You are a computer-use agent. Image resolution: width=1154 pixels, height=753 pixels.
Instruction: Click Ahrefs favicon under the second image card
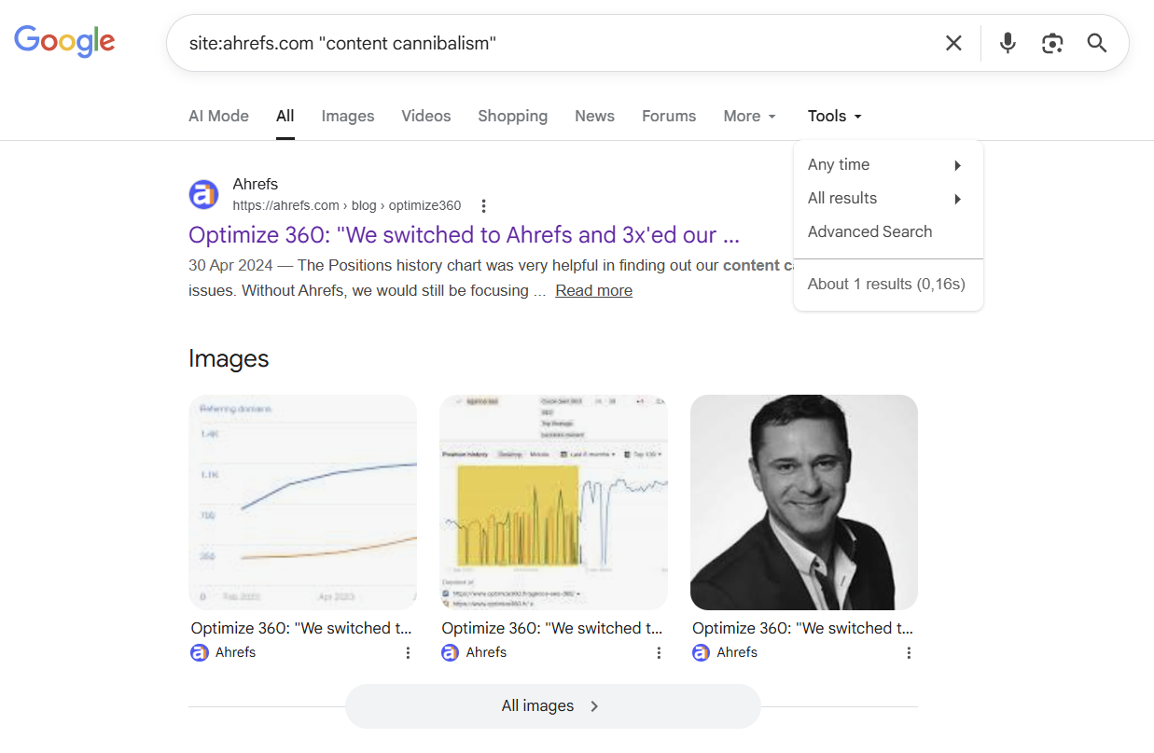tap(450, 653)
